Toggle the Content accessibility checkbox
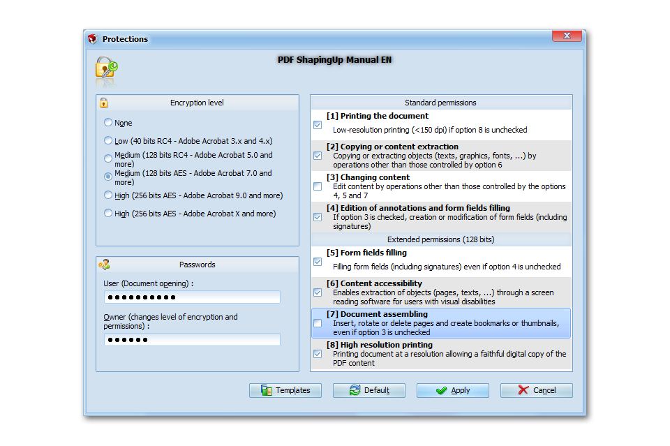This screenshot has height=446, width=670. pyautogui.click(x=318, y=292)
